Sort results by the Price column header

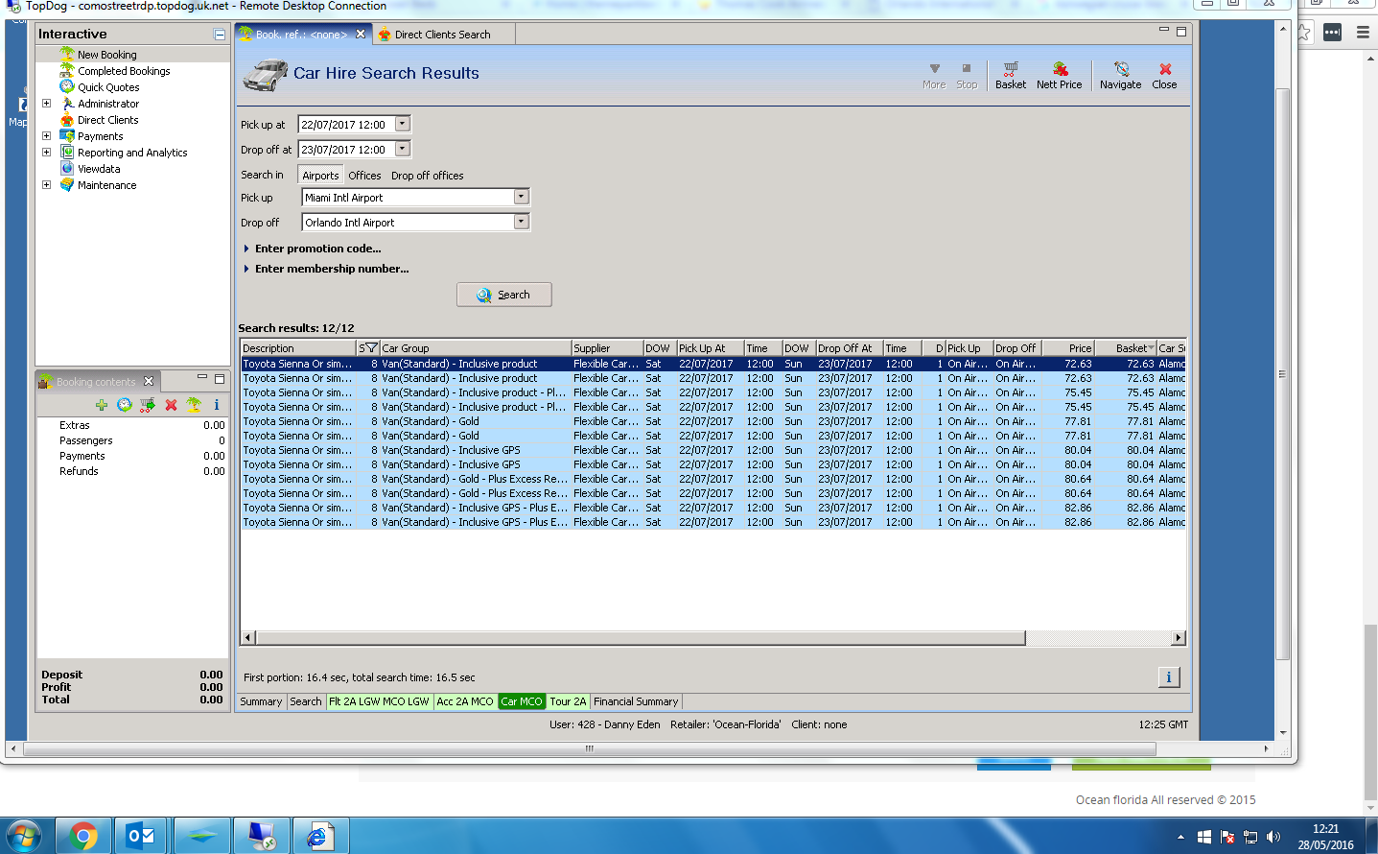1067,348
